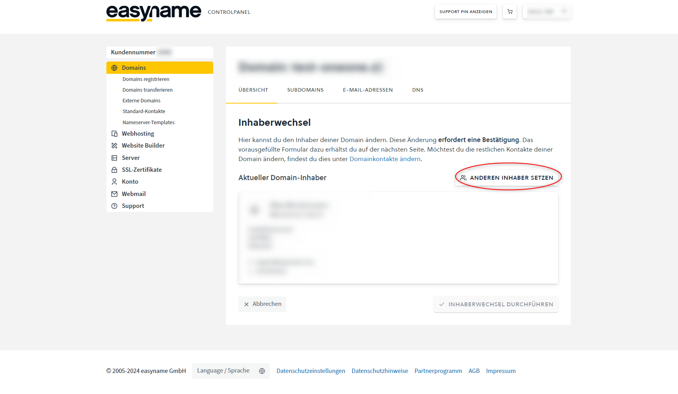678x394 pixels.
Task: Open SSL-Zertifikate with lock icon
Action: [141, 170]
